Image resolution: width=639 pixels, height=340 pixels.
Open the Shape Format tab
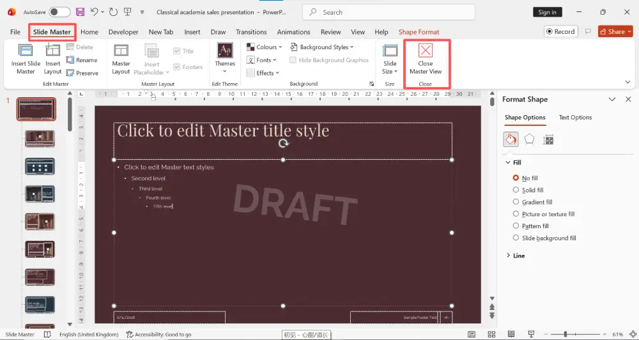[x=419, y=32]
